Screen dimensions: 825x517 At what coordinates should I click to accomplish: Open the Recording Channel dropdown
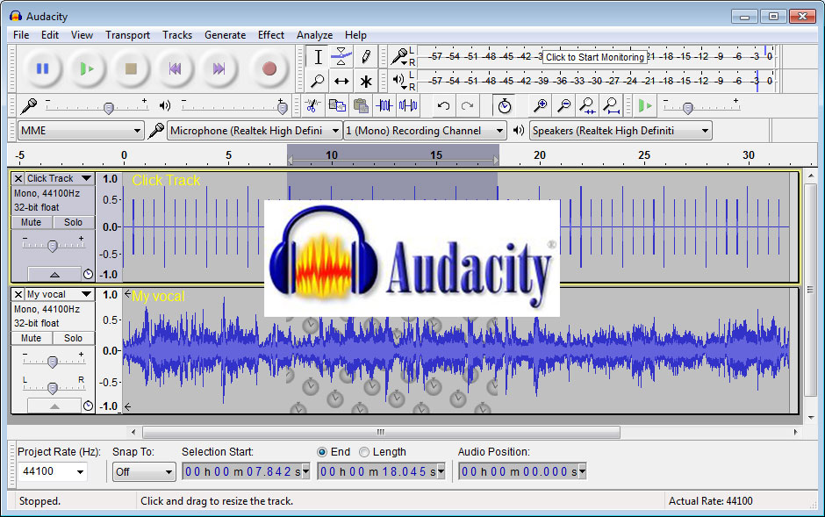click(425, 131)
